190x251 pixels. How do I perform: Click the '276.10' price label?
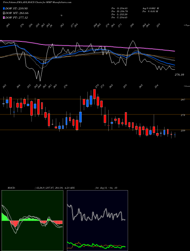click(x=179, y=75)
